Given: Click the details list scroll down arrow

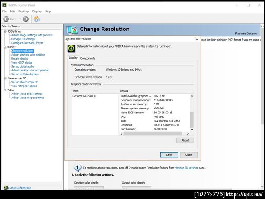Looking at the screenshot, I should [192, 129].
